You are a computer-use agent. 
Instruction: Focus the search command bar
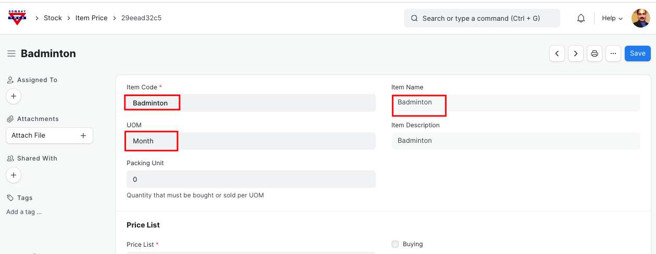click(x=482, y=18)
